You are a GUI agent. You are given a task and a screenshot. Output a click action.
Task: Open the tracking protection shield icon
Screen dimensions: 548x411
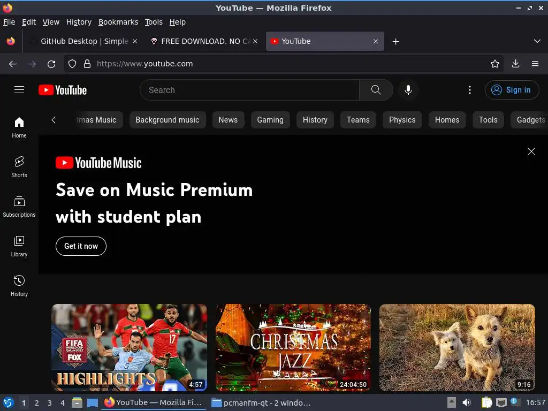(x=72, y=64)
